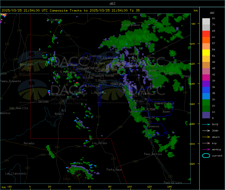Click the yellow eburn arrow icon

pyautogui.click(x=206, y=137)
